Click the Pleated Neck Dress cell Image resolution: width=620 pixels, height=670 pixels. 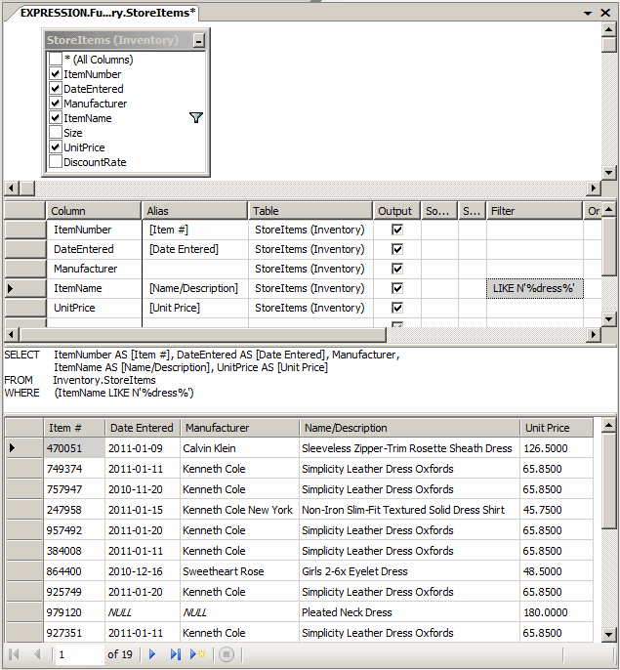click(410, 612)
